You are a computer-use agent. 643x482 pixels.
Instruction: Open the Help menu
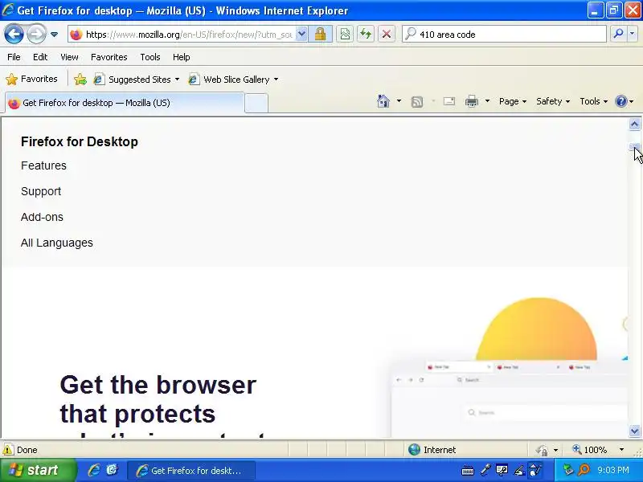click(x=182, y=57)
